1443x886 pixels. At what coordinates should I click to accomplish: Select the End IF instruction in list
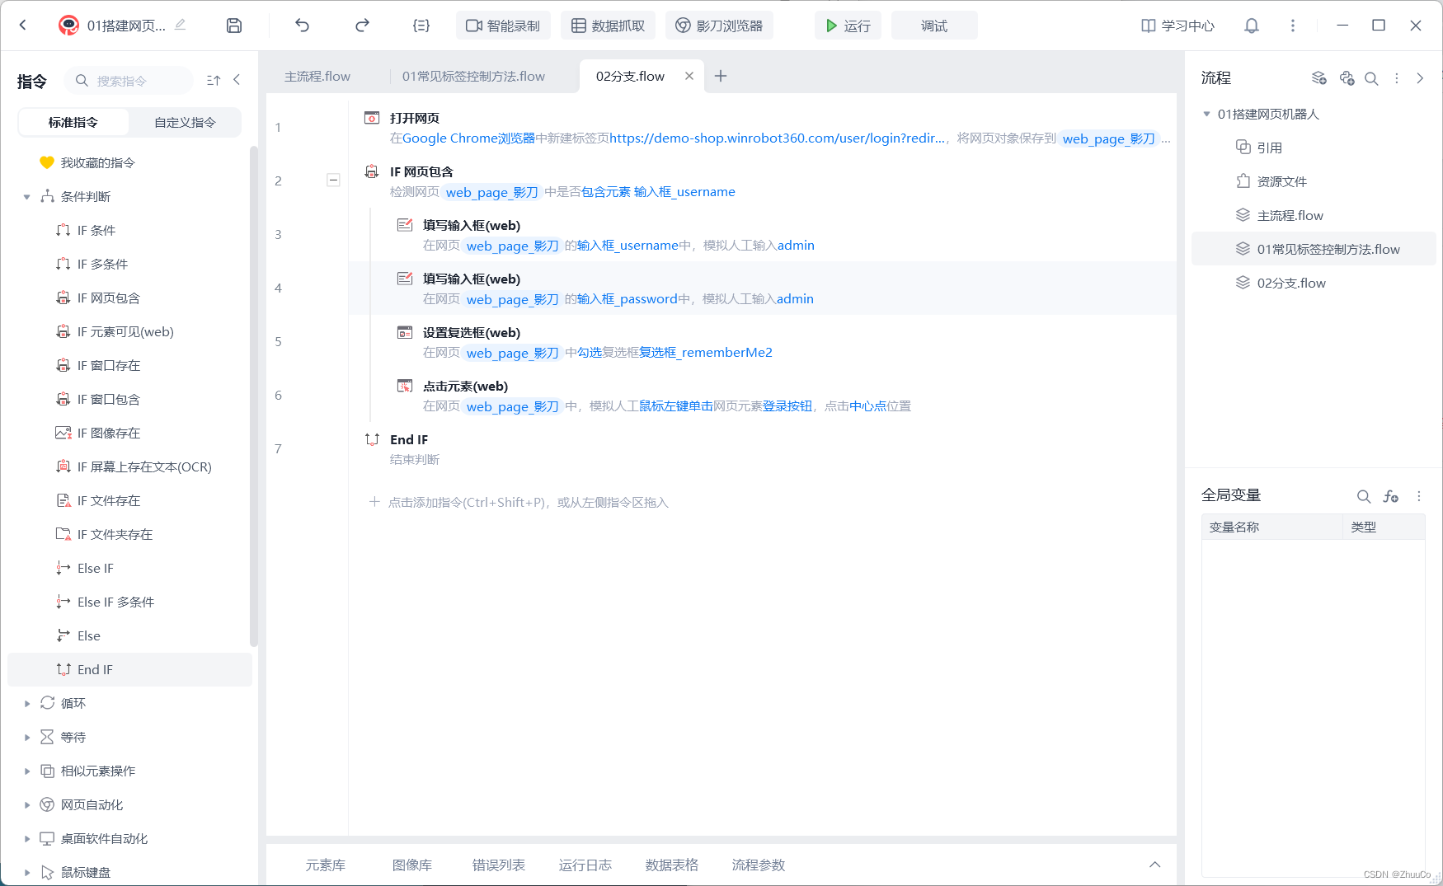(x=129, y=669)
